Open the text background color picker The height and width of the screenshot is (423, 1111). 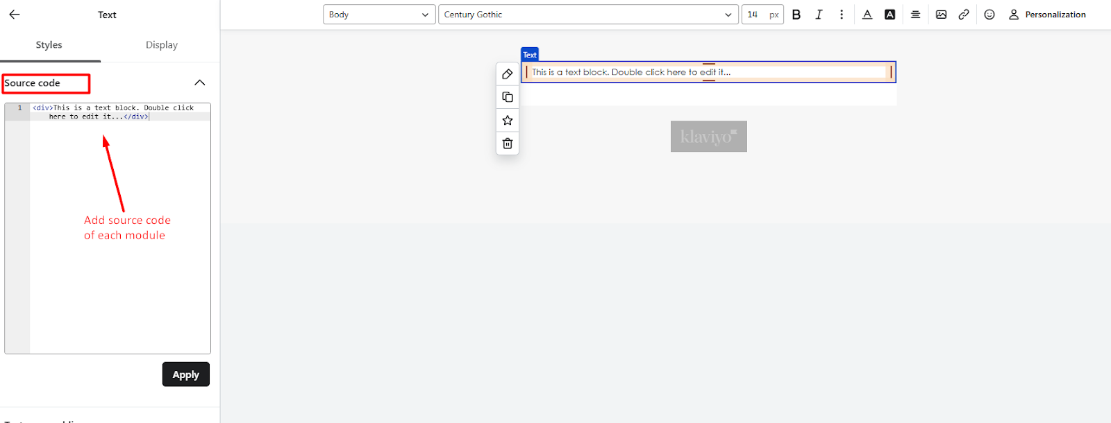(890, 15)
